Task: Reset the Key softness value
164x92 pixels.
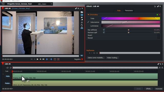Action: coord(104,30)
